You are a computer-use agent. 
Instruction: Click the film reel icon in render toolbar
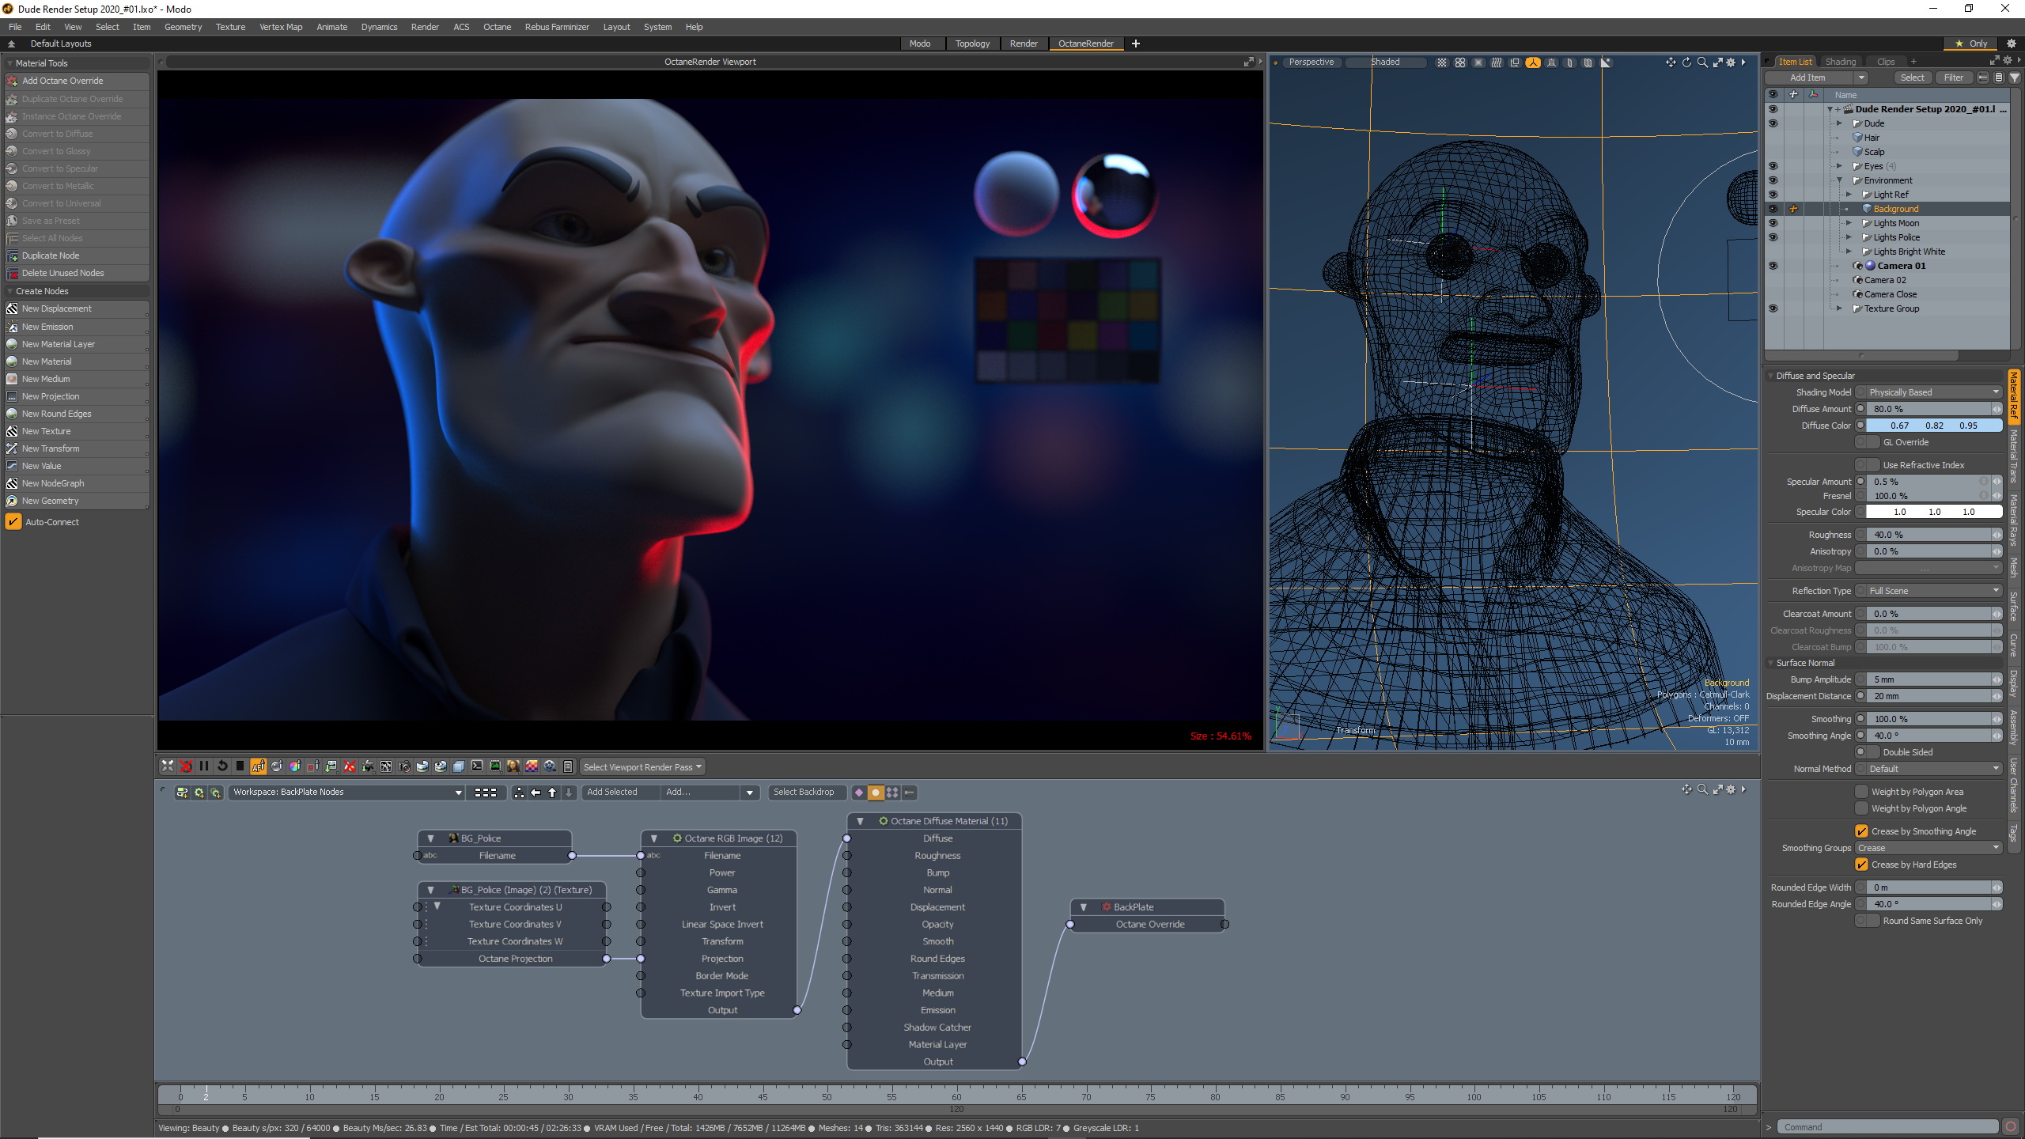click(550, 766)
